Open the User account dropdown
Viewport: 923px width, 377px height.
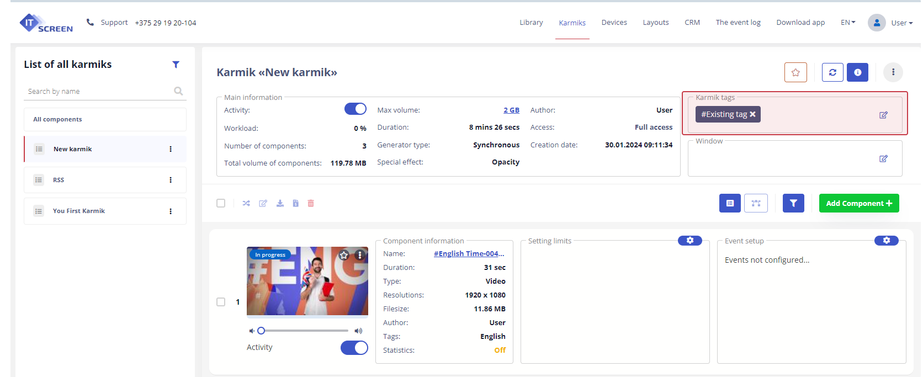[x=891, y=23]
